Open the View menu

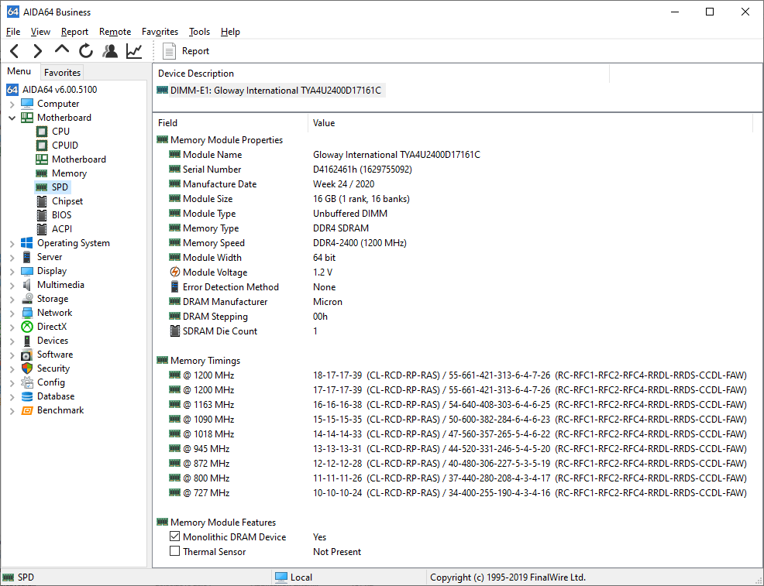pyautogui.click(x=40, y=32)
